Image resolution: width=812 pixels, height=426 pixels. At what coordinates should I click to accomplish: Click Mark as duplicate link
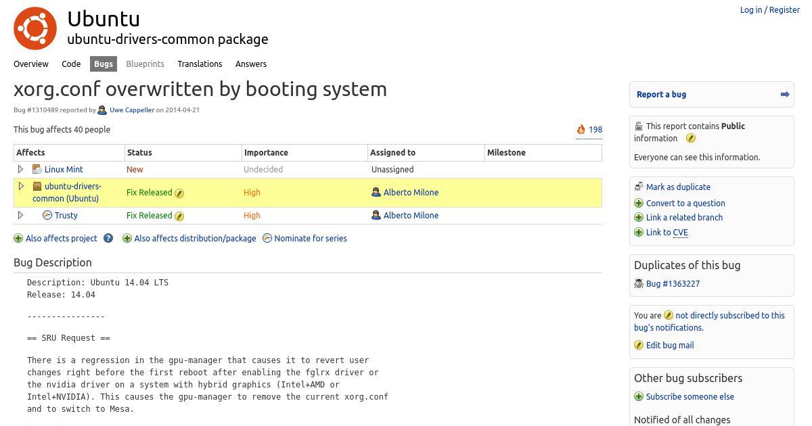point(678,187)
